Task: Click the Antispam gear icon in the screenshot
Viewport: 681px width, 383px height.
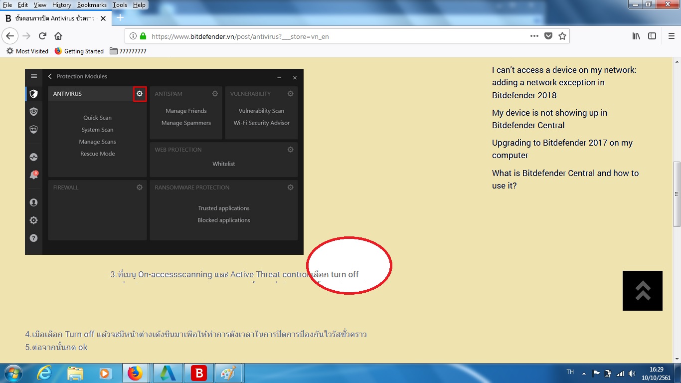Action: pos(215,94)
